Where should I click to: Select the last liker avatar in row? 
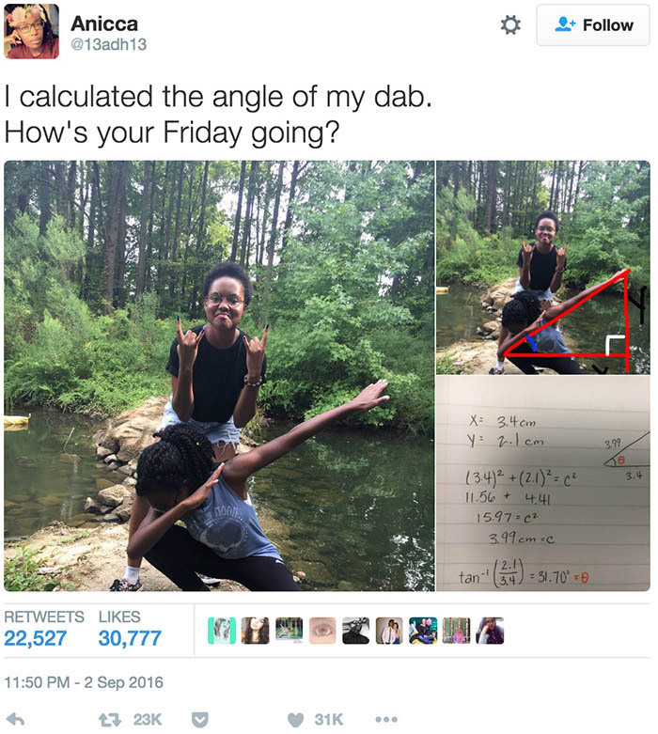(x=490, y=631)
